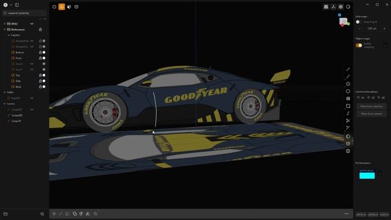Click the search magnifier icon in sidebar
The image size is (391, 220).
(x=42, y=214)
